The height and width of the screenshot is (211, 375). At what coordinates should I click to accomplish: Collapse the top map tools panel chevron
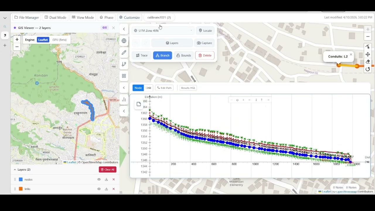(124, 29)
